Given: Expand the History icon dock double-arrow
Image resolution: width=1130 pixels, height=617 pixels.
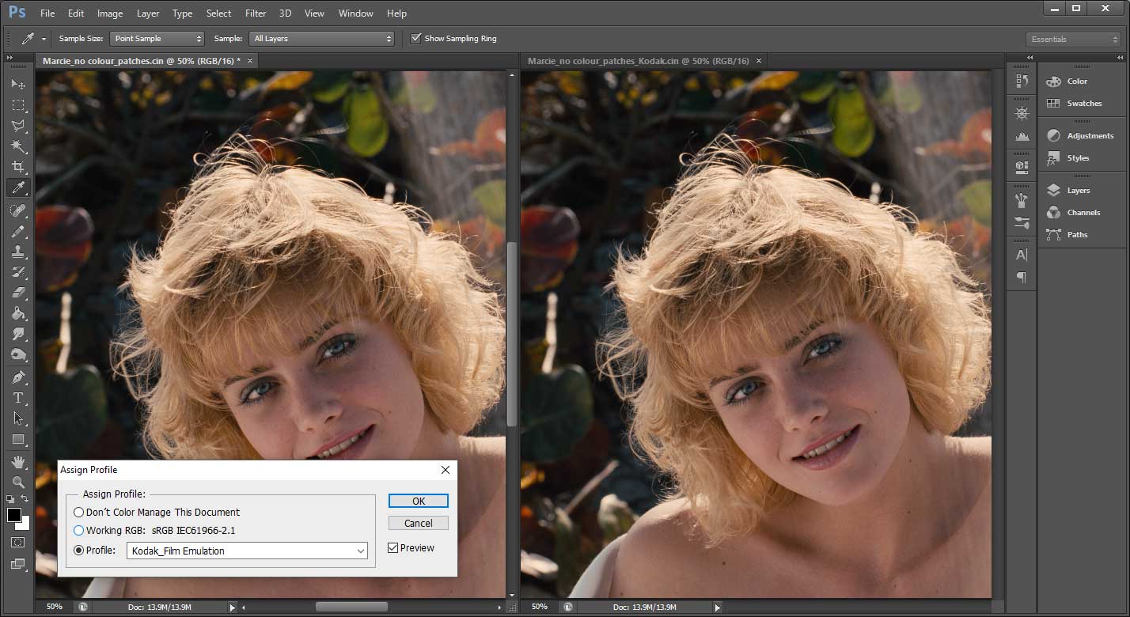Looking at the screenshot, I should pyautogui.click(x=1029, y=59).
